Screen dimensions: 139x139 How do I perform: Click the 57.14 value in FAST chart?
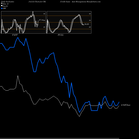coord(41,20)
